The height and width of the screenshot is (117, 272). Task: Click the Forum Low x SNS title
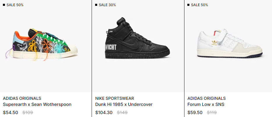(206, 104)
